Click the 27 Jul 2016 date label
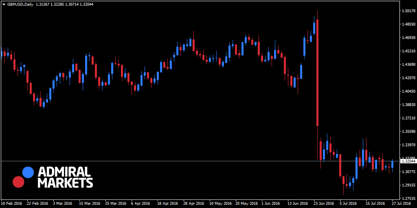Viewport: 417px width, 208px height. click(x=401, y=203)
